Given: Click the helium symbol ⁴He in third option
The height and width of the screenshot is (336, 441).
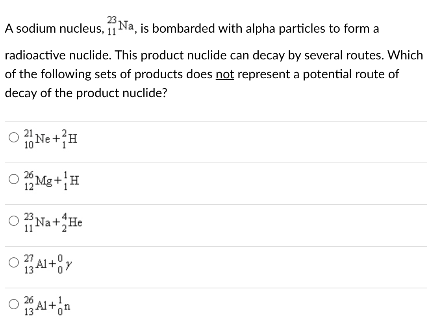Looking at the screenshot, I should [x=75, y=222].
